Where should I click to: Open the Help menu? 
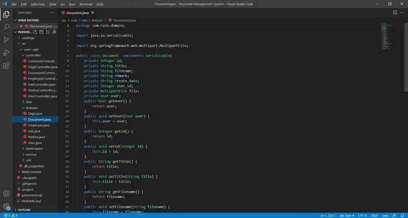[x=100, y=4]
